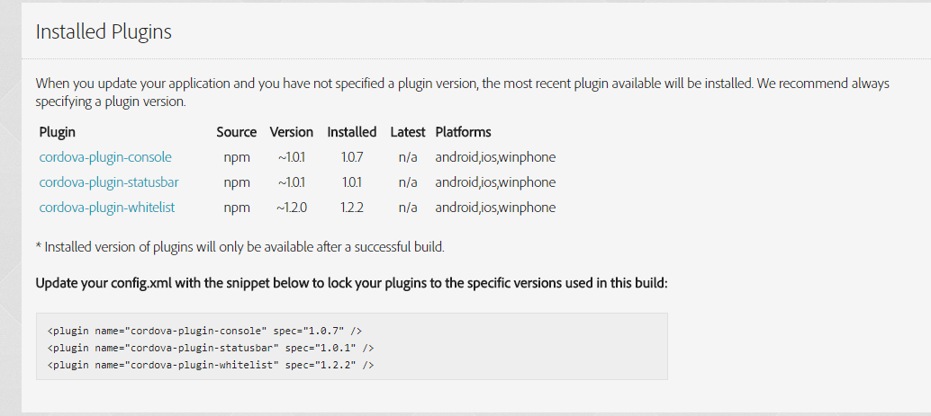Click the successful build footnote text
This screenshot has height=416, width=931.
240,246
